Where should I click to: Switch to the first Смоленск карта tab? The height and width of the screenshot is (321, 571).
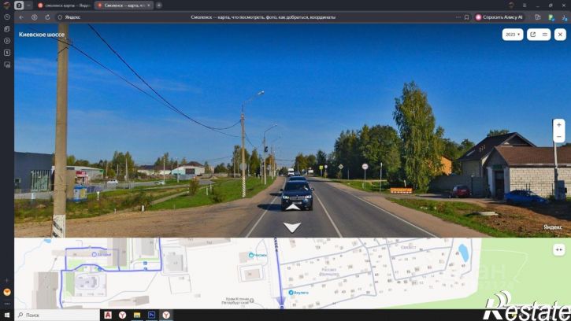(x=63, y=6)
